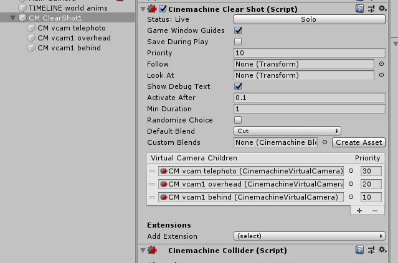Click the Virtual Camera Children header
The height and width of the screenshot is (263, 398).
tap(194, 158)
